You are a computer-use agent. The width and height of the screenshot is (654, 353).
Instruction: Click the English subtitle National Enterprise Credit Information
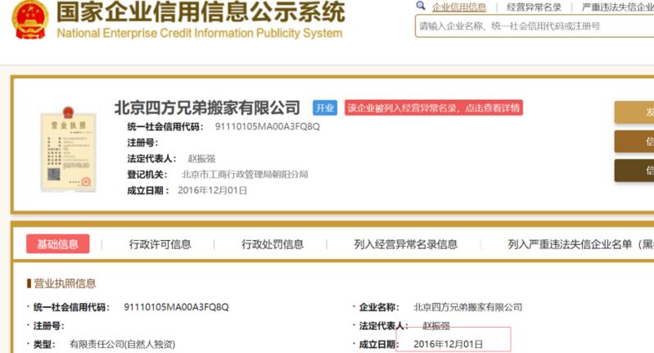[200, 33]
